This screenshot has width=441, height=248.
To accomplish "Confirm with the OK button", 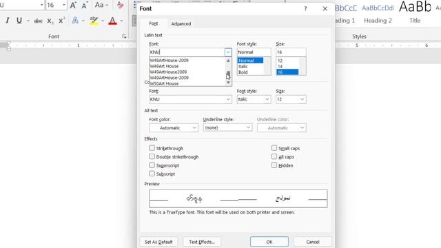I will [269, 242].
